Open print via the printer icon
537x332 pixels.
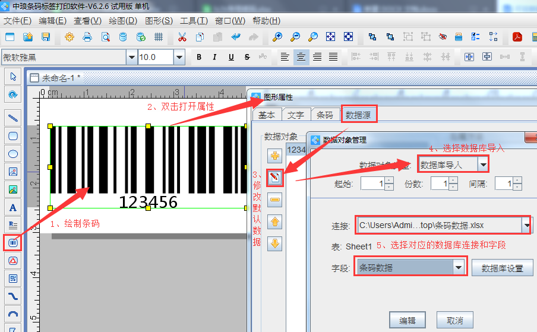[x=87, y=37]
